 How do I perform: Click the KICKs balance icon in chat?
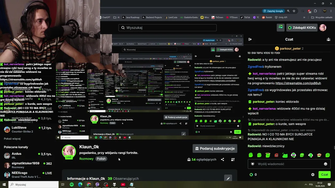251,175
